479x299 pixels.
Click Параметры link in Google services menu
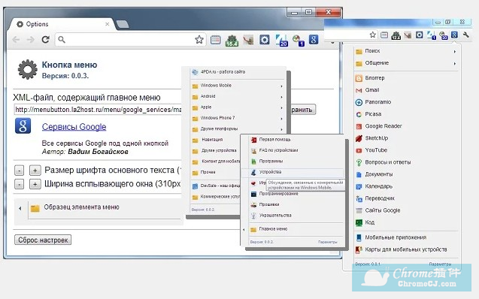tap(440, 264)
